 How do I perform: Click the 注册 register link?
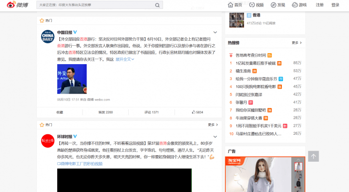click(319, 5)
